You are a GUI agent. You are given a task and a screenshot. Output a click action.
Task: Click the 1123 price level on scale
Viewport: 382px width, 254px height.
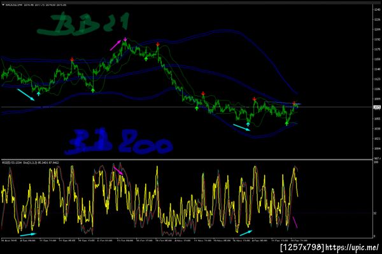[x=377, y=79]
